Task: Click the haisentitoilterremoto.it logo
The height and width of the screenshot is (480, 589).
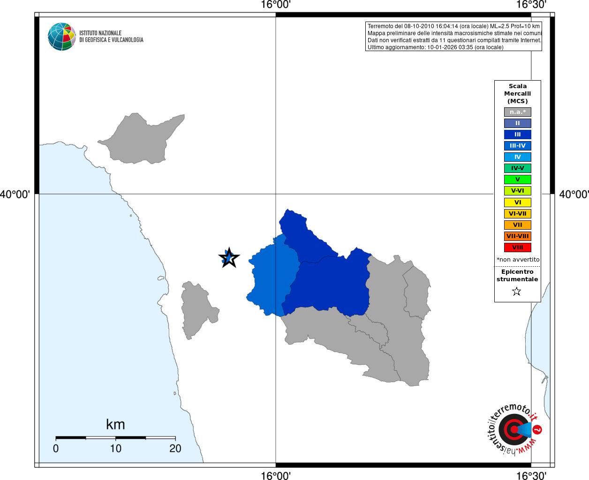Action: pyautogui.click(x=514, y=429)
